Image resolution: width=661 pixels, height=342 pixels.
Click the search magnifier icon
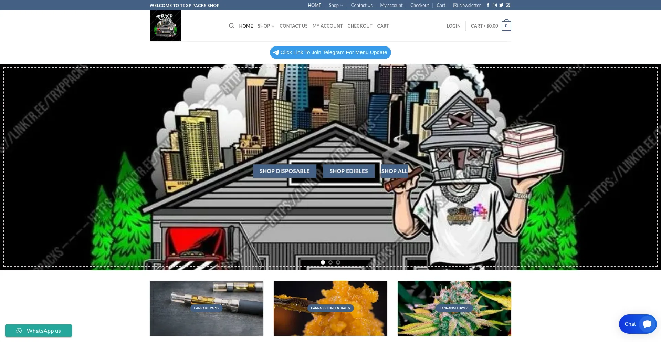(231, 26)
